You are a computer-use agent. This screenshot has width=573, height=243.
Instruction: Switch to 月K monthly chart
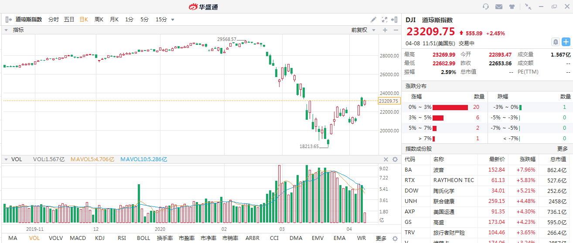pyautogui.click(x=114, y=19)
